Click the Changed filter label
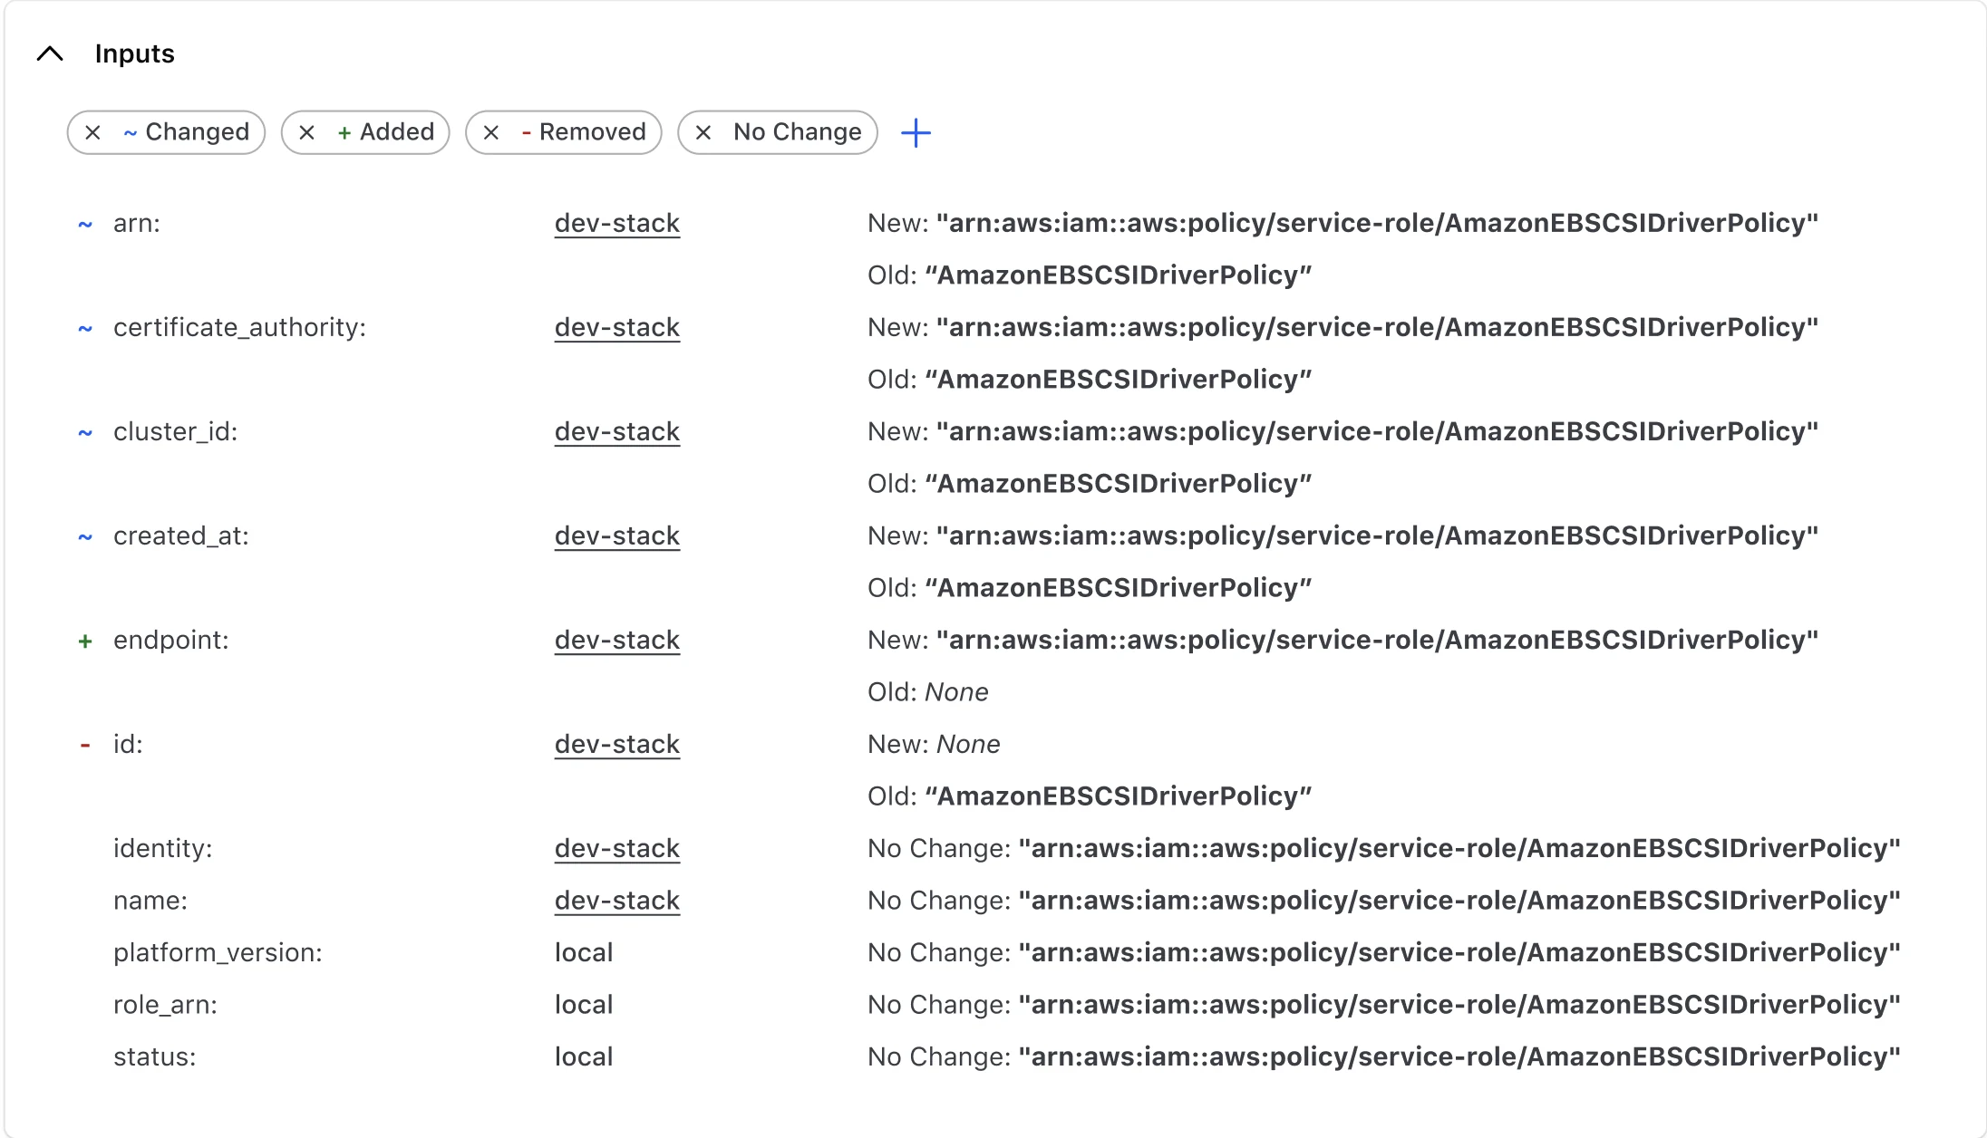Viewport: 1987px width, 1138px height. pyautogui.click(x=197, y=132)
